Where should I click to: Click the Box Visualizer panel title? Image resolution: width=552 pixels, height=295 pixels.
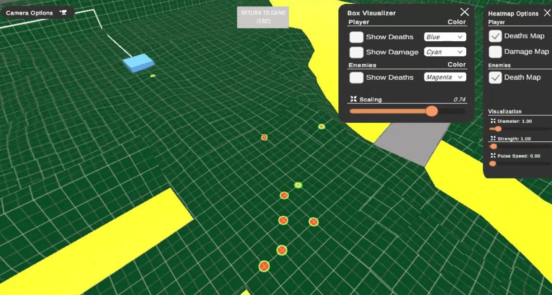372,13
